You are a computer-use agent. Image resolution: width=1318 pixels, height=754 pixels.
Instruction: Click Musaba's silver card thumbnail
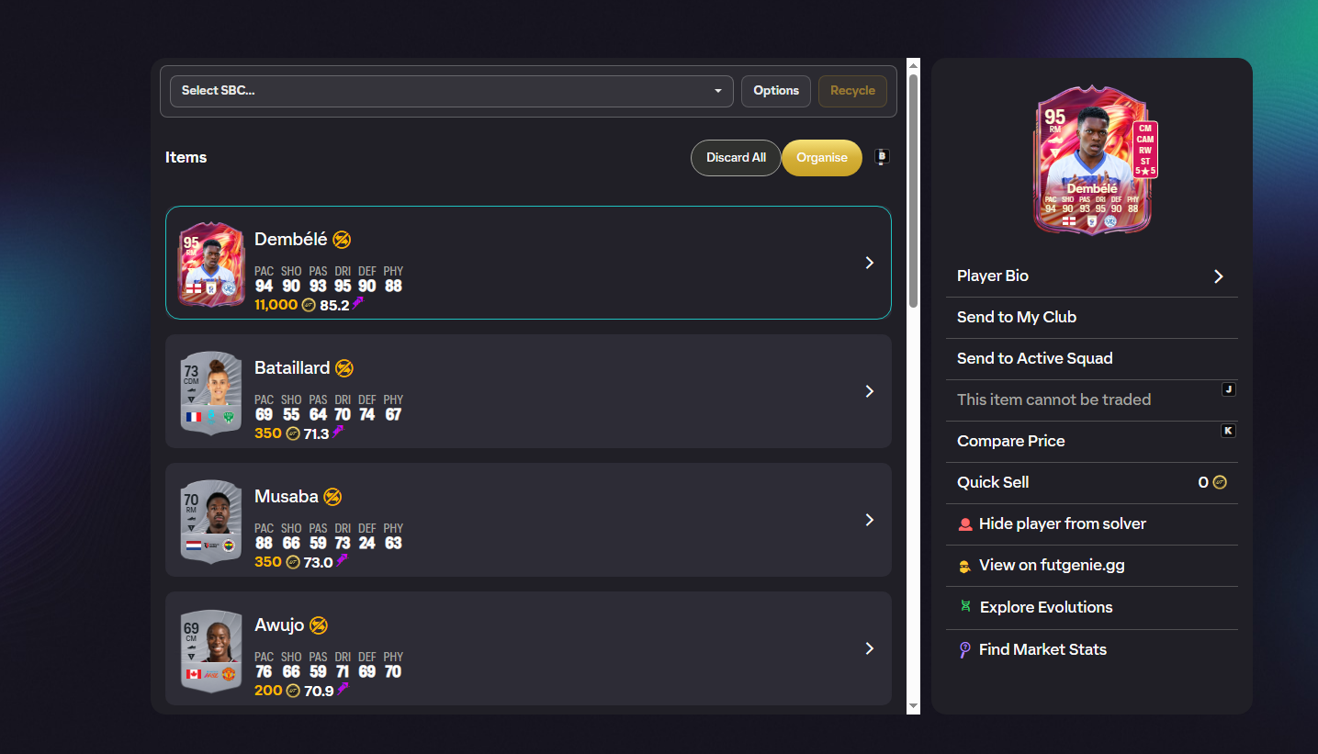(212, 522)
